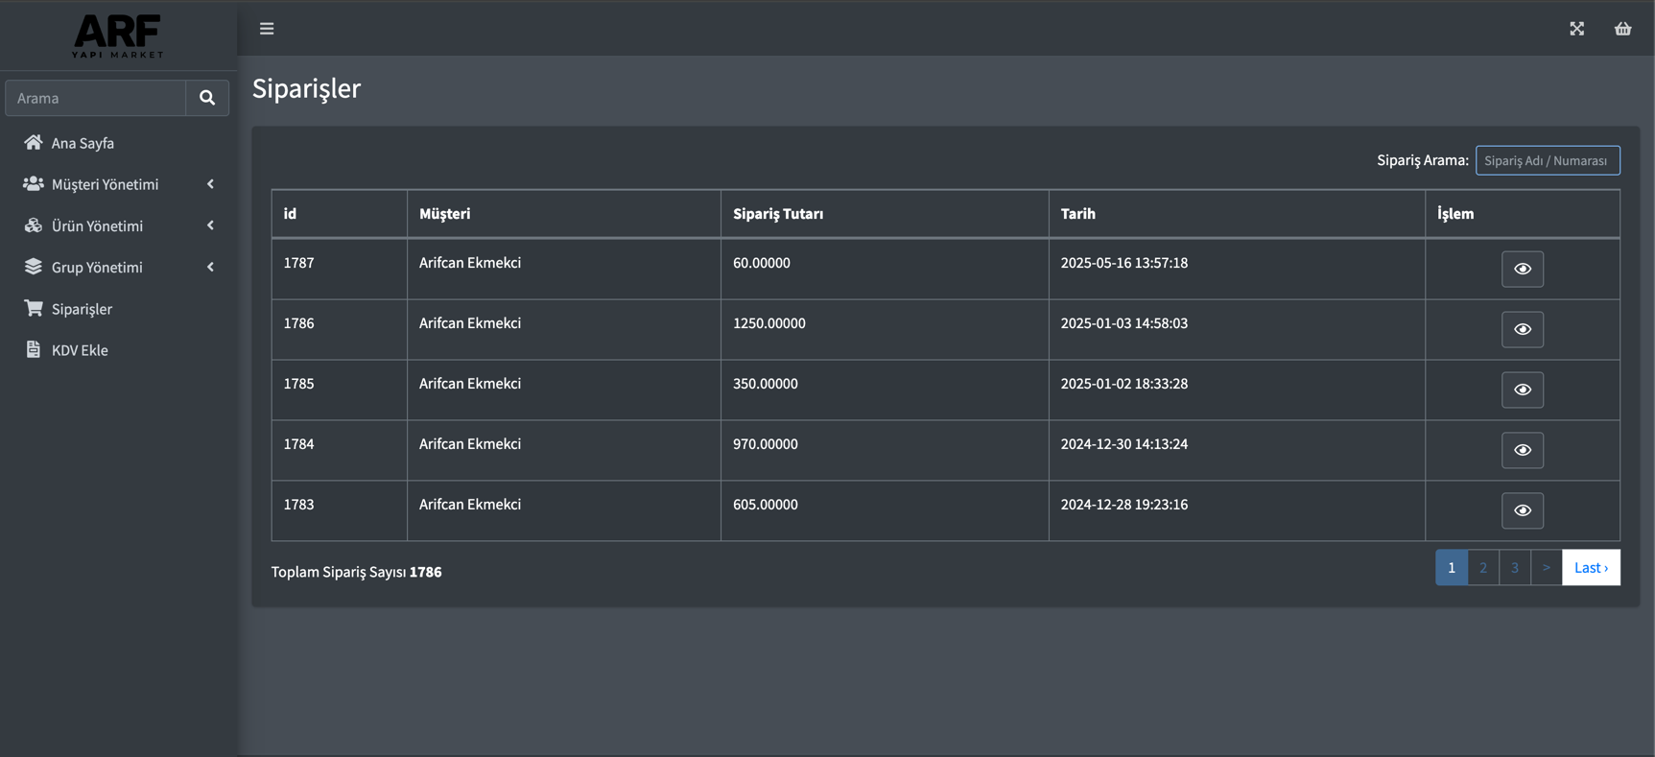
Task: View order 1783 via its eye button
Action: (1522, 510)
